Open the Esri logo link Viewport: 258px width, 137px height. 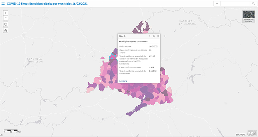pos(252,133)
